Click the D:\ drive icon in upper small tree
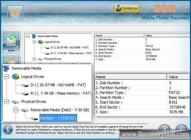This screenshot has width=191, height=140. 47,48
